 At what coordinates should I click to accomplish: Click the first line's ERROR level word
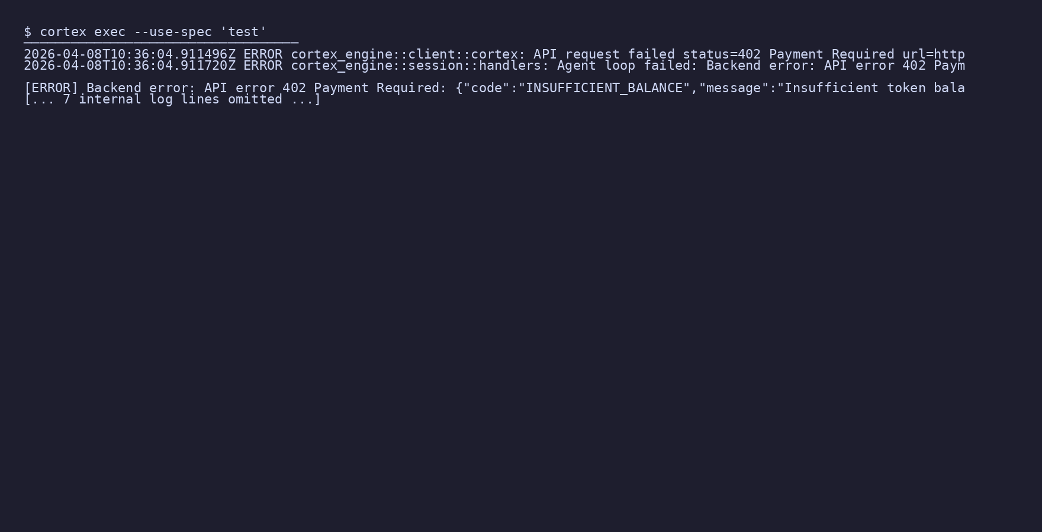coord(263,54)
